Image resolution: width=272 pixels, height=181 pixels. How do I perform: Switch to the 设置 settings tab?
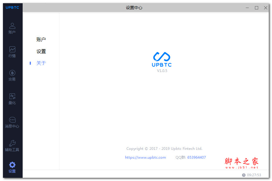pos(41,51)
